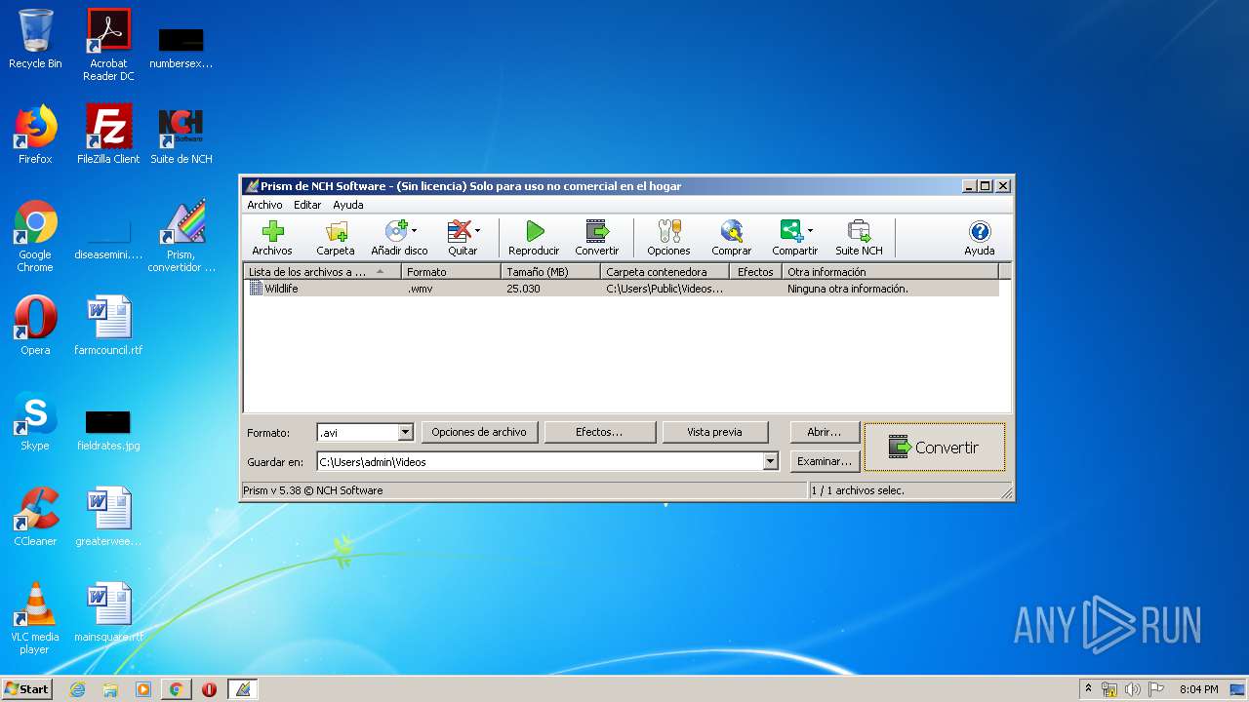Click the Otra información column header
Image resolution: width=1249 pixels, height=702 pixels.
click(x=890, y=272)
